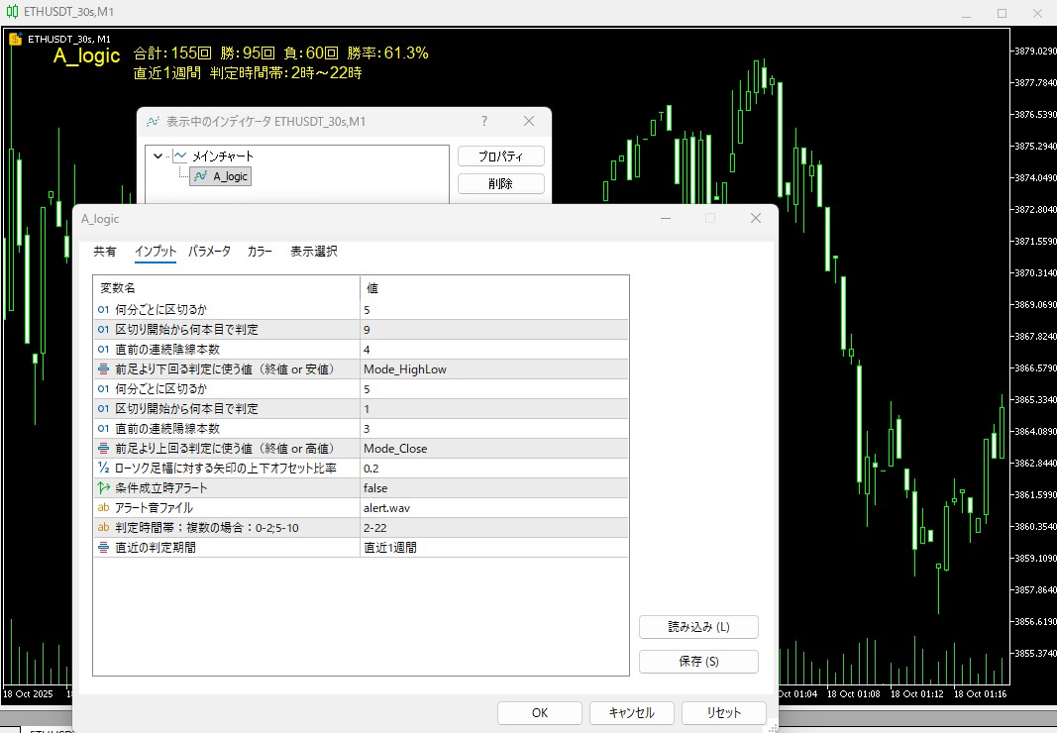Click the yellow indicator badge on chart

15,39
